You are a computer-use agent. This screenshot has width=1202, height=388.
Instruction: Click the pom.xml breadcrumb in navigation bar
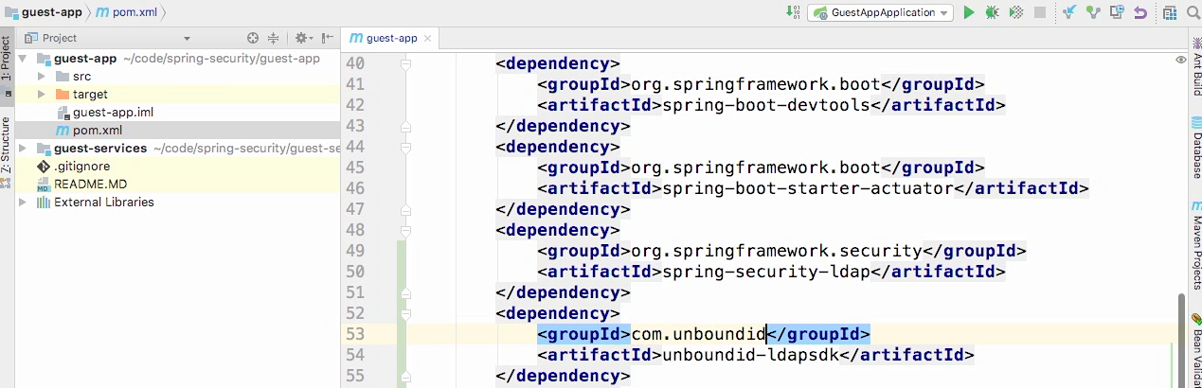[x=129, y=13]
